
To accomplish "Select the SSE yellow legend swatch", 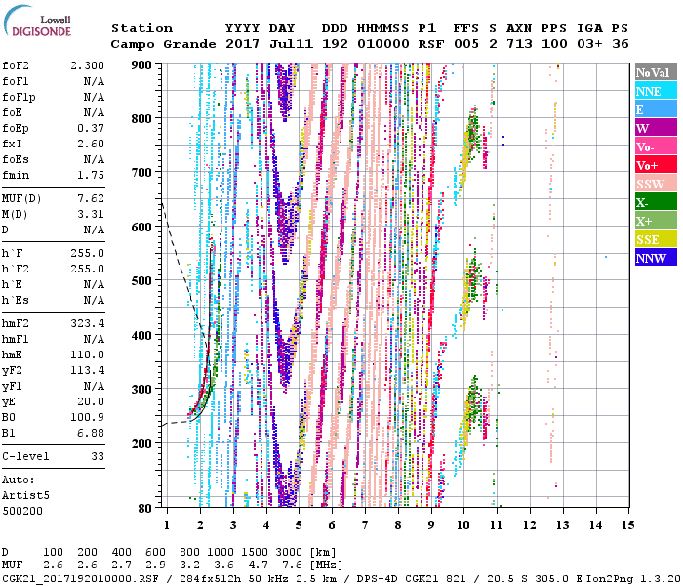I will (x=653, y=239).
